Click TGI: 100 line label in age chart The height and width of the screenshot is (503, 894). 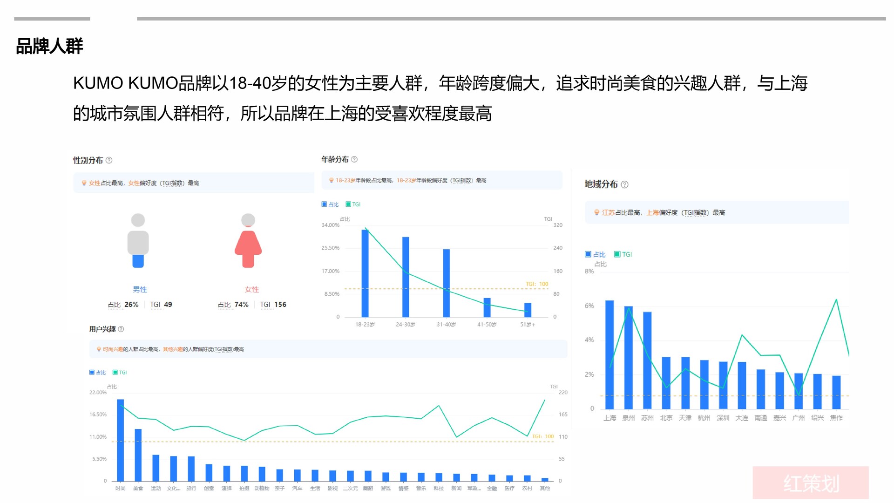pos(537,284)
